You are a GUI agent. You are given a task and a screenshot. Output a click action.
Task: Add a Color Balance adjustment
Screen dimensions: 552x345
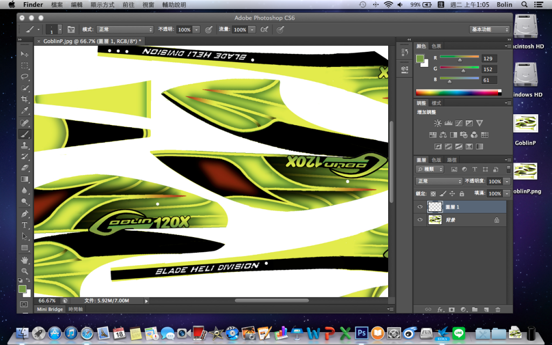443,134
